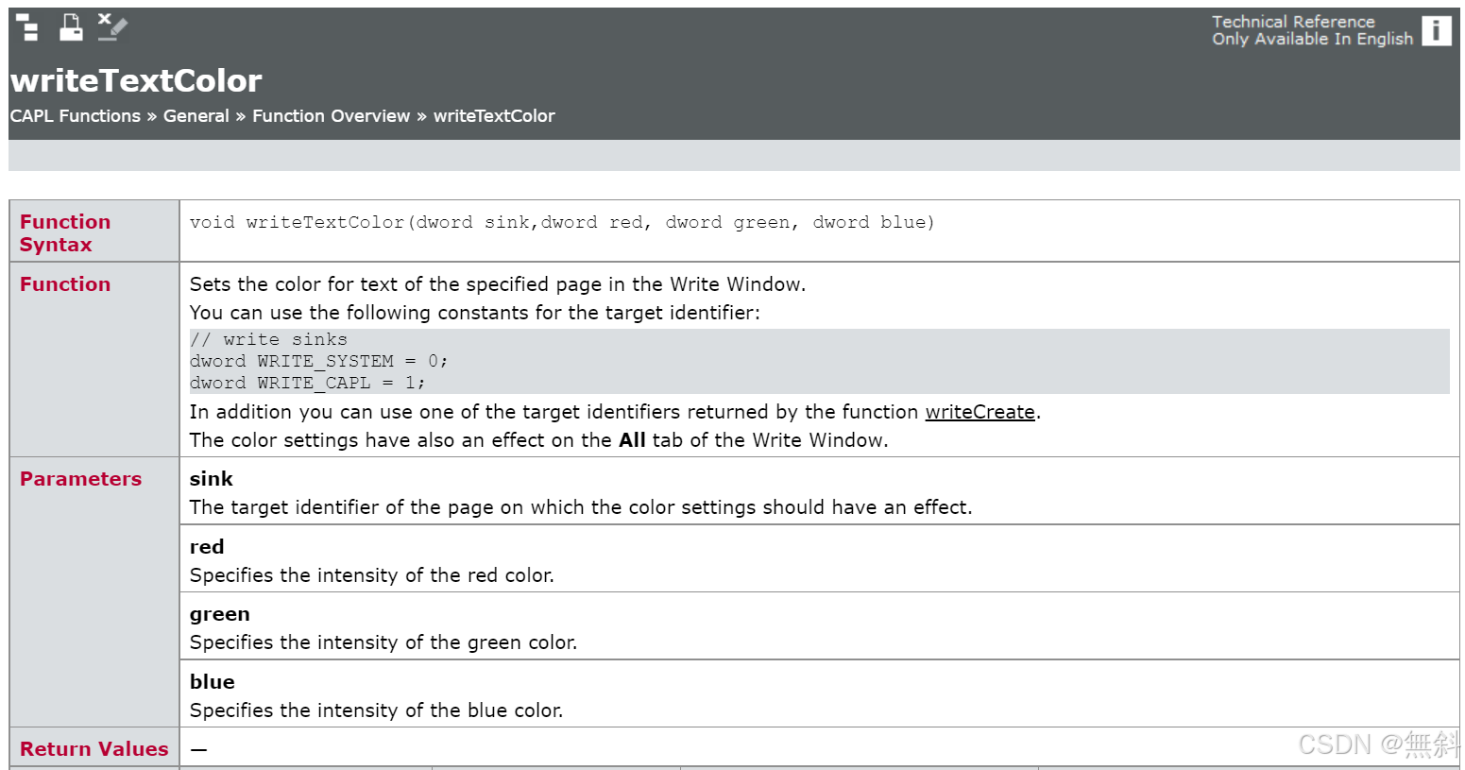Click the remove annotation pencil icon

[x=112, y=26]
